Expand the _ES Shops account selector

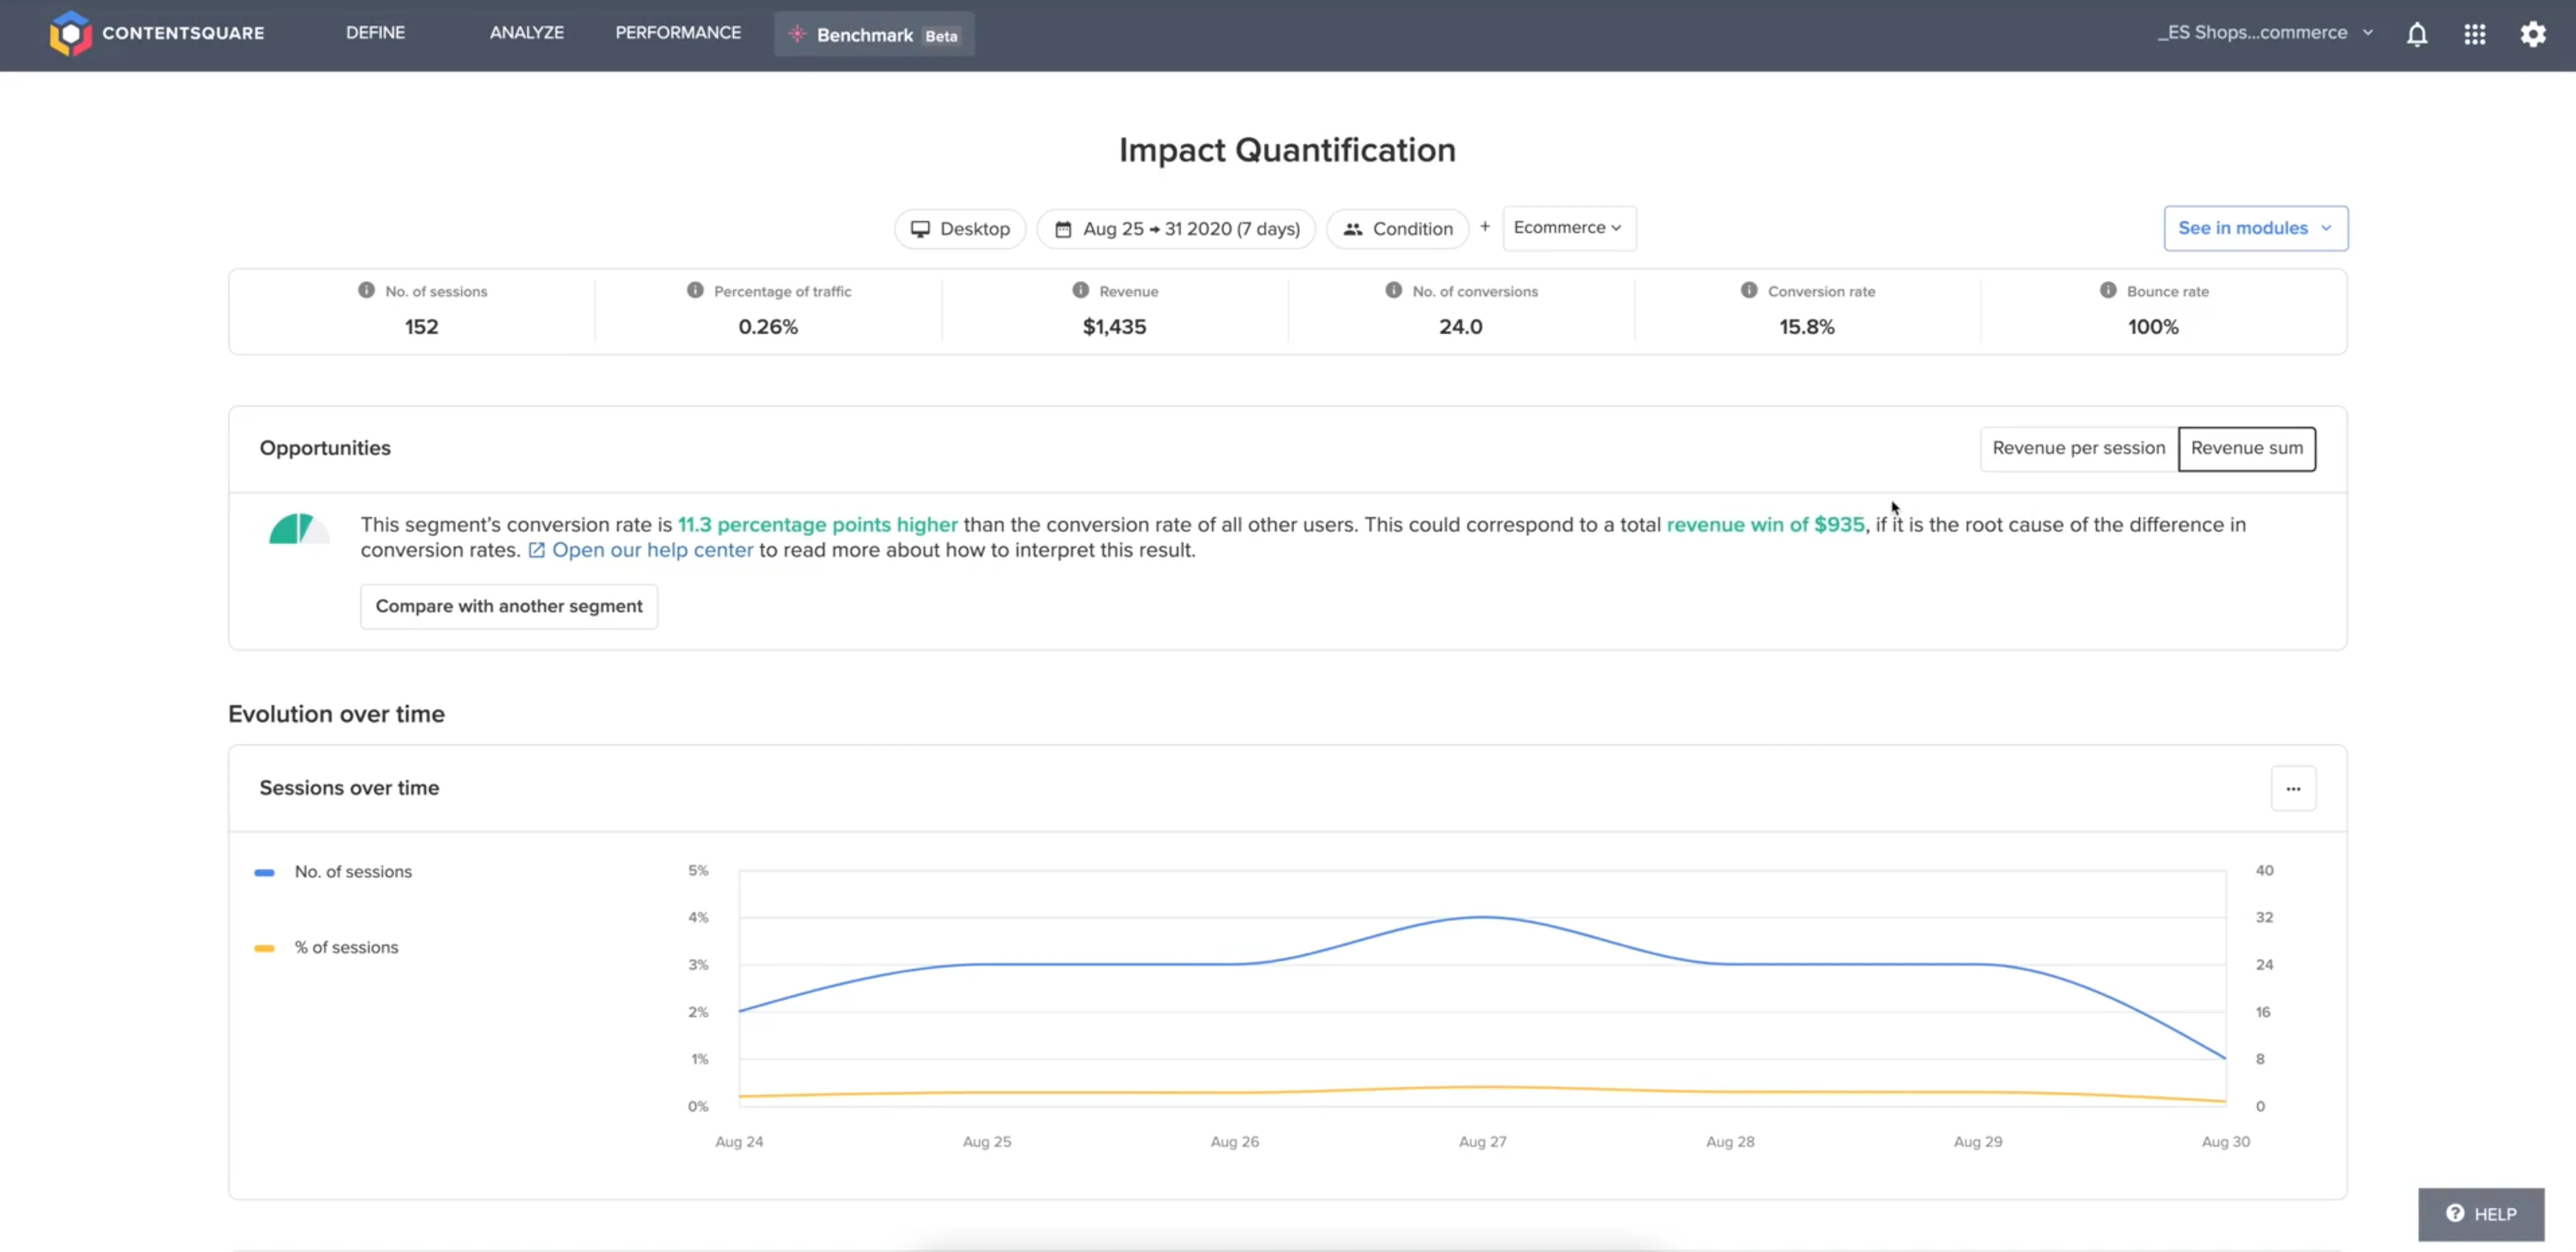click(x=2265, y=33)
